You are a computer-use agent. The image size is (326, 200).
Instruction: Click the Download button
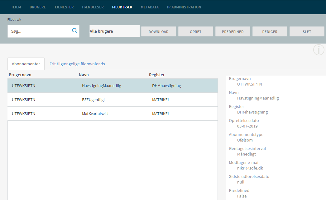point(158,31)
